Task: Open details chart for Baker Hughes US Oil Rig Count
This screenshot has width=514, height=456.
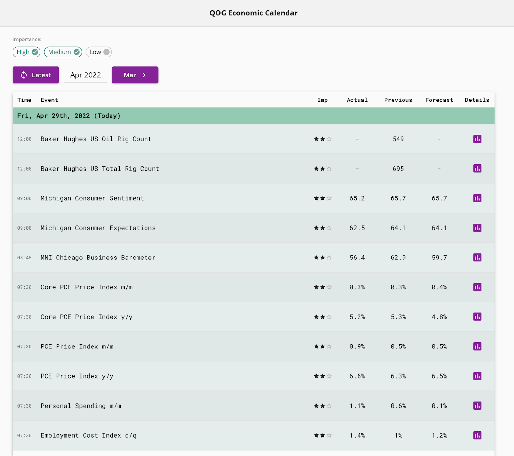Action: tap(477, 139)
